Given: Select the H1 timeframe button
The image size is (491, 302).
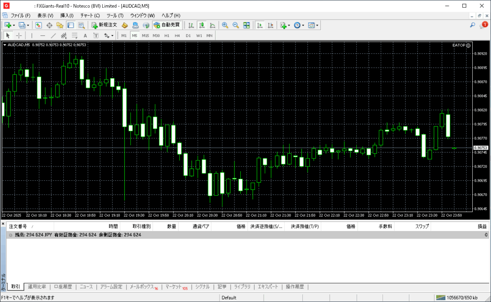Looking at the screenshot, I should click(167, 35).
